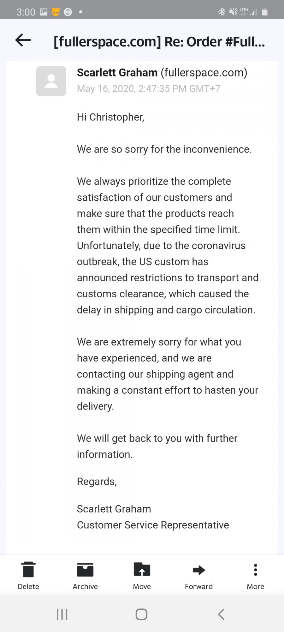Tap the yellow mask notification icon
The height and width of the screenshot is (632, 284).
(x=56, y=12)
